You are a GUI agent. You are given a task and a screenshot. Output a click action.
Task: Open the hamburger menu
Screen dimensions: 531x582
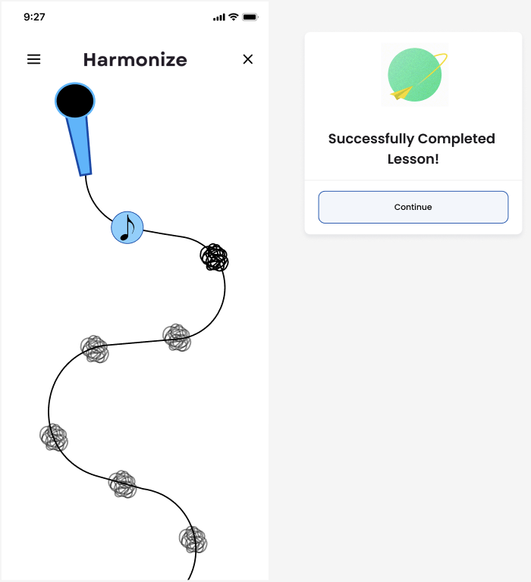tap(34, 59)
